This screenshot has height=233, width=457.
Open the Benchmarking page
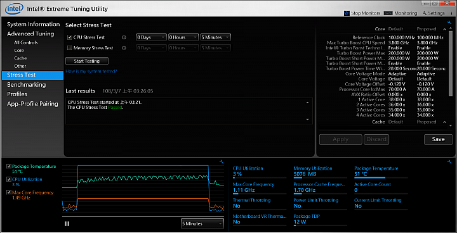pyautogui.click(x=26, y=85)
